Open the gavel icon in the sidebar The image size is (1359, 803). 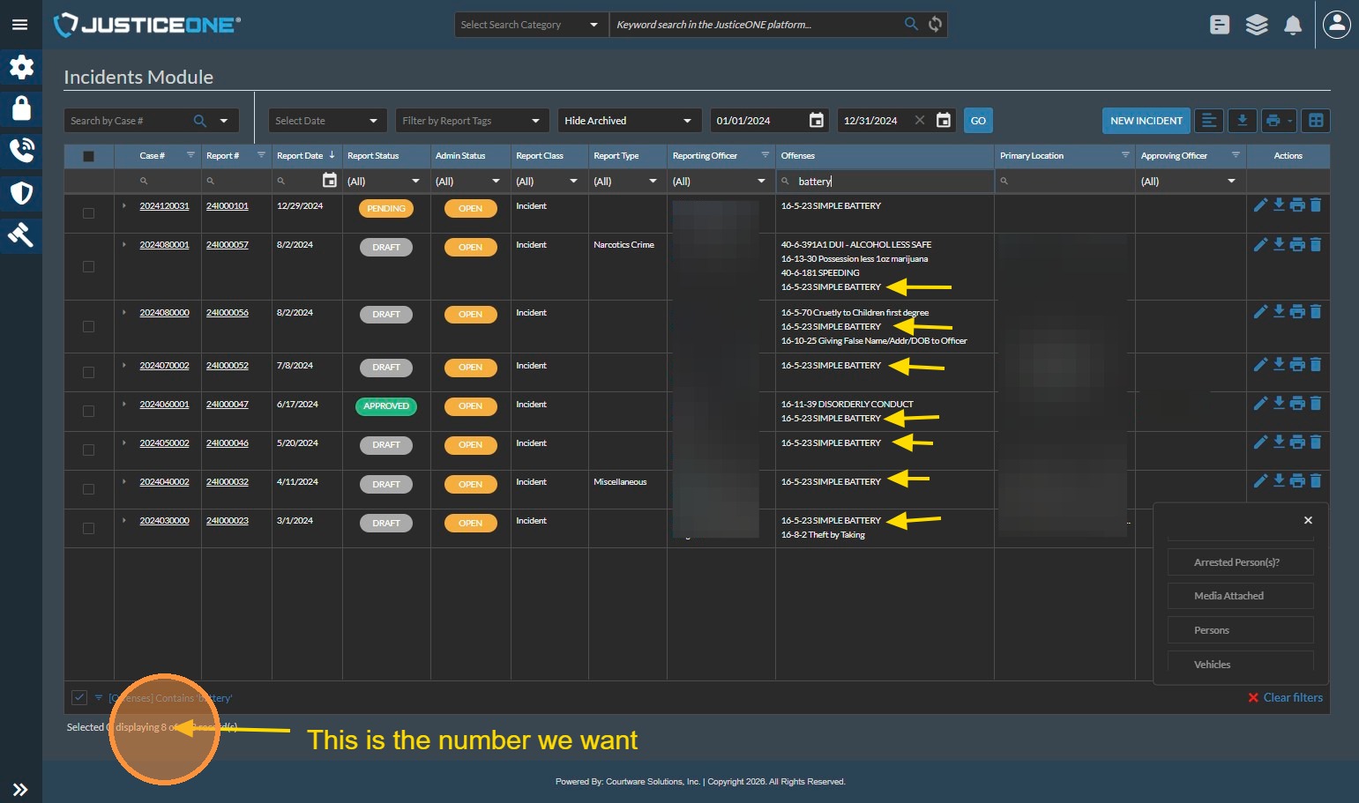pyautogui.click(x=21, y=234)
